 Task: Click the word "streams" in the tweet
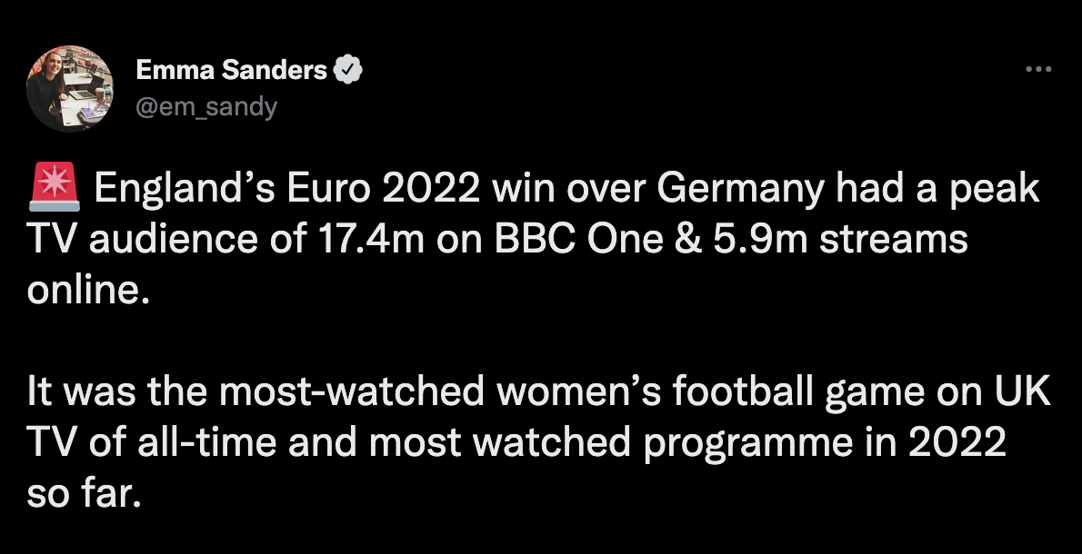(x=894, y=240)
